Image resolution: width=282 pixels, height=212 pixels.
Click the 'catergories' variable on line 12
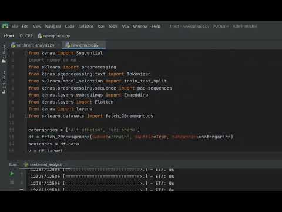pos(43,130)
